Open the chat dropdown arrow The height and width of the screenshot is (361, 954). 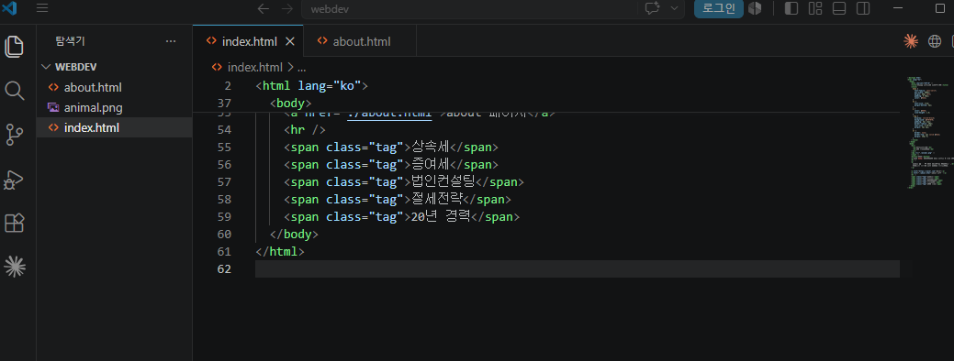coord(674,8)
